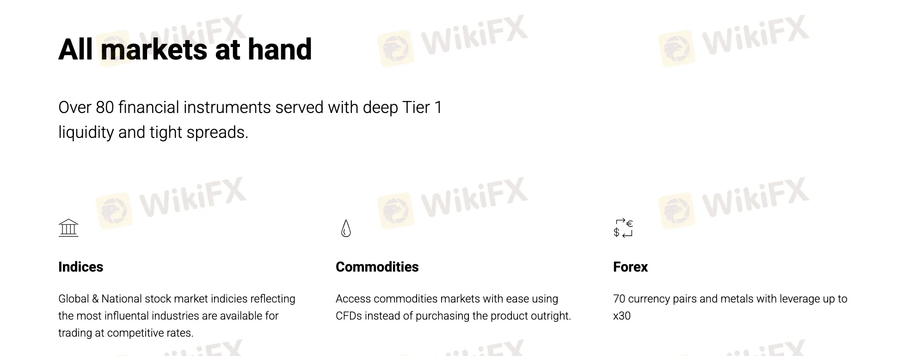Select the "70 currency pairs and metals" text

730,299
